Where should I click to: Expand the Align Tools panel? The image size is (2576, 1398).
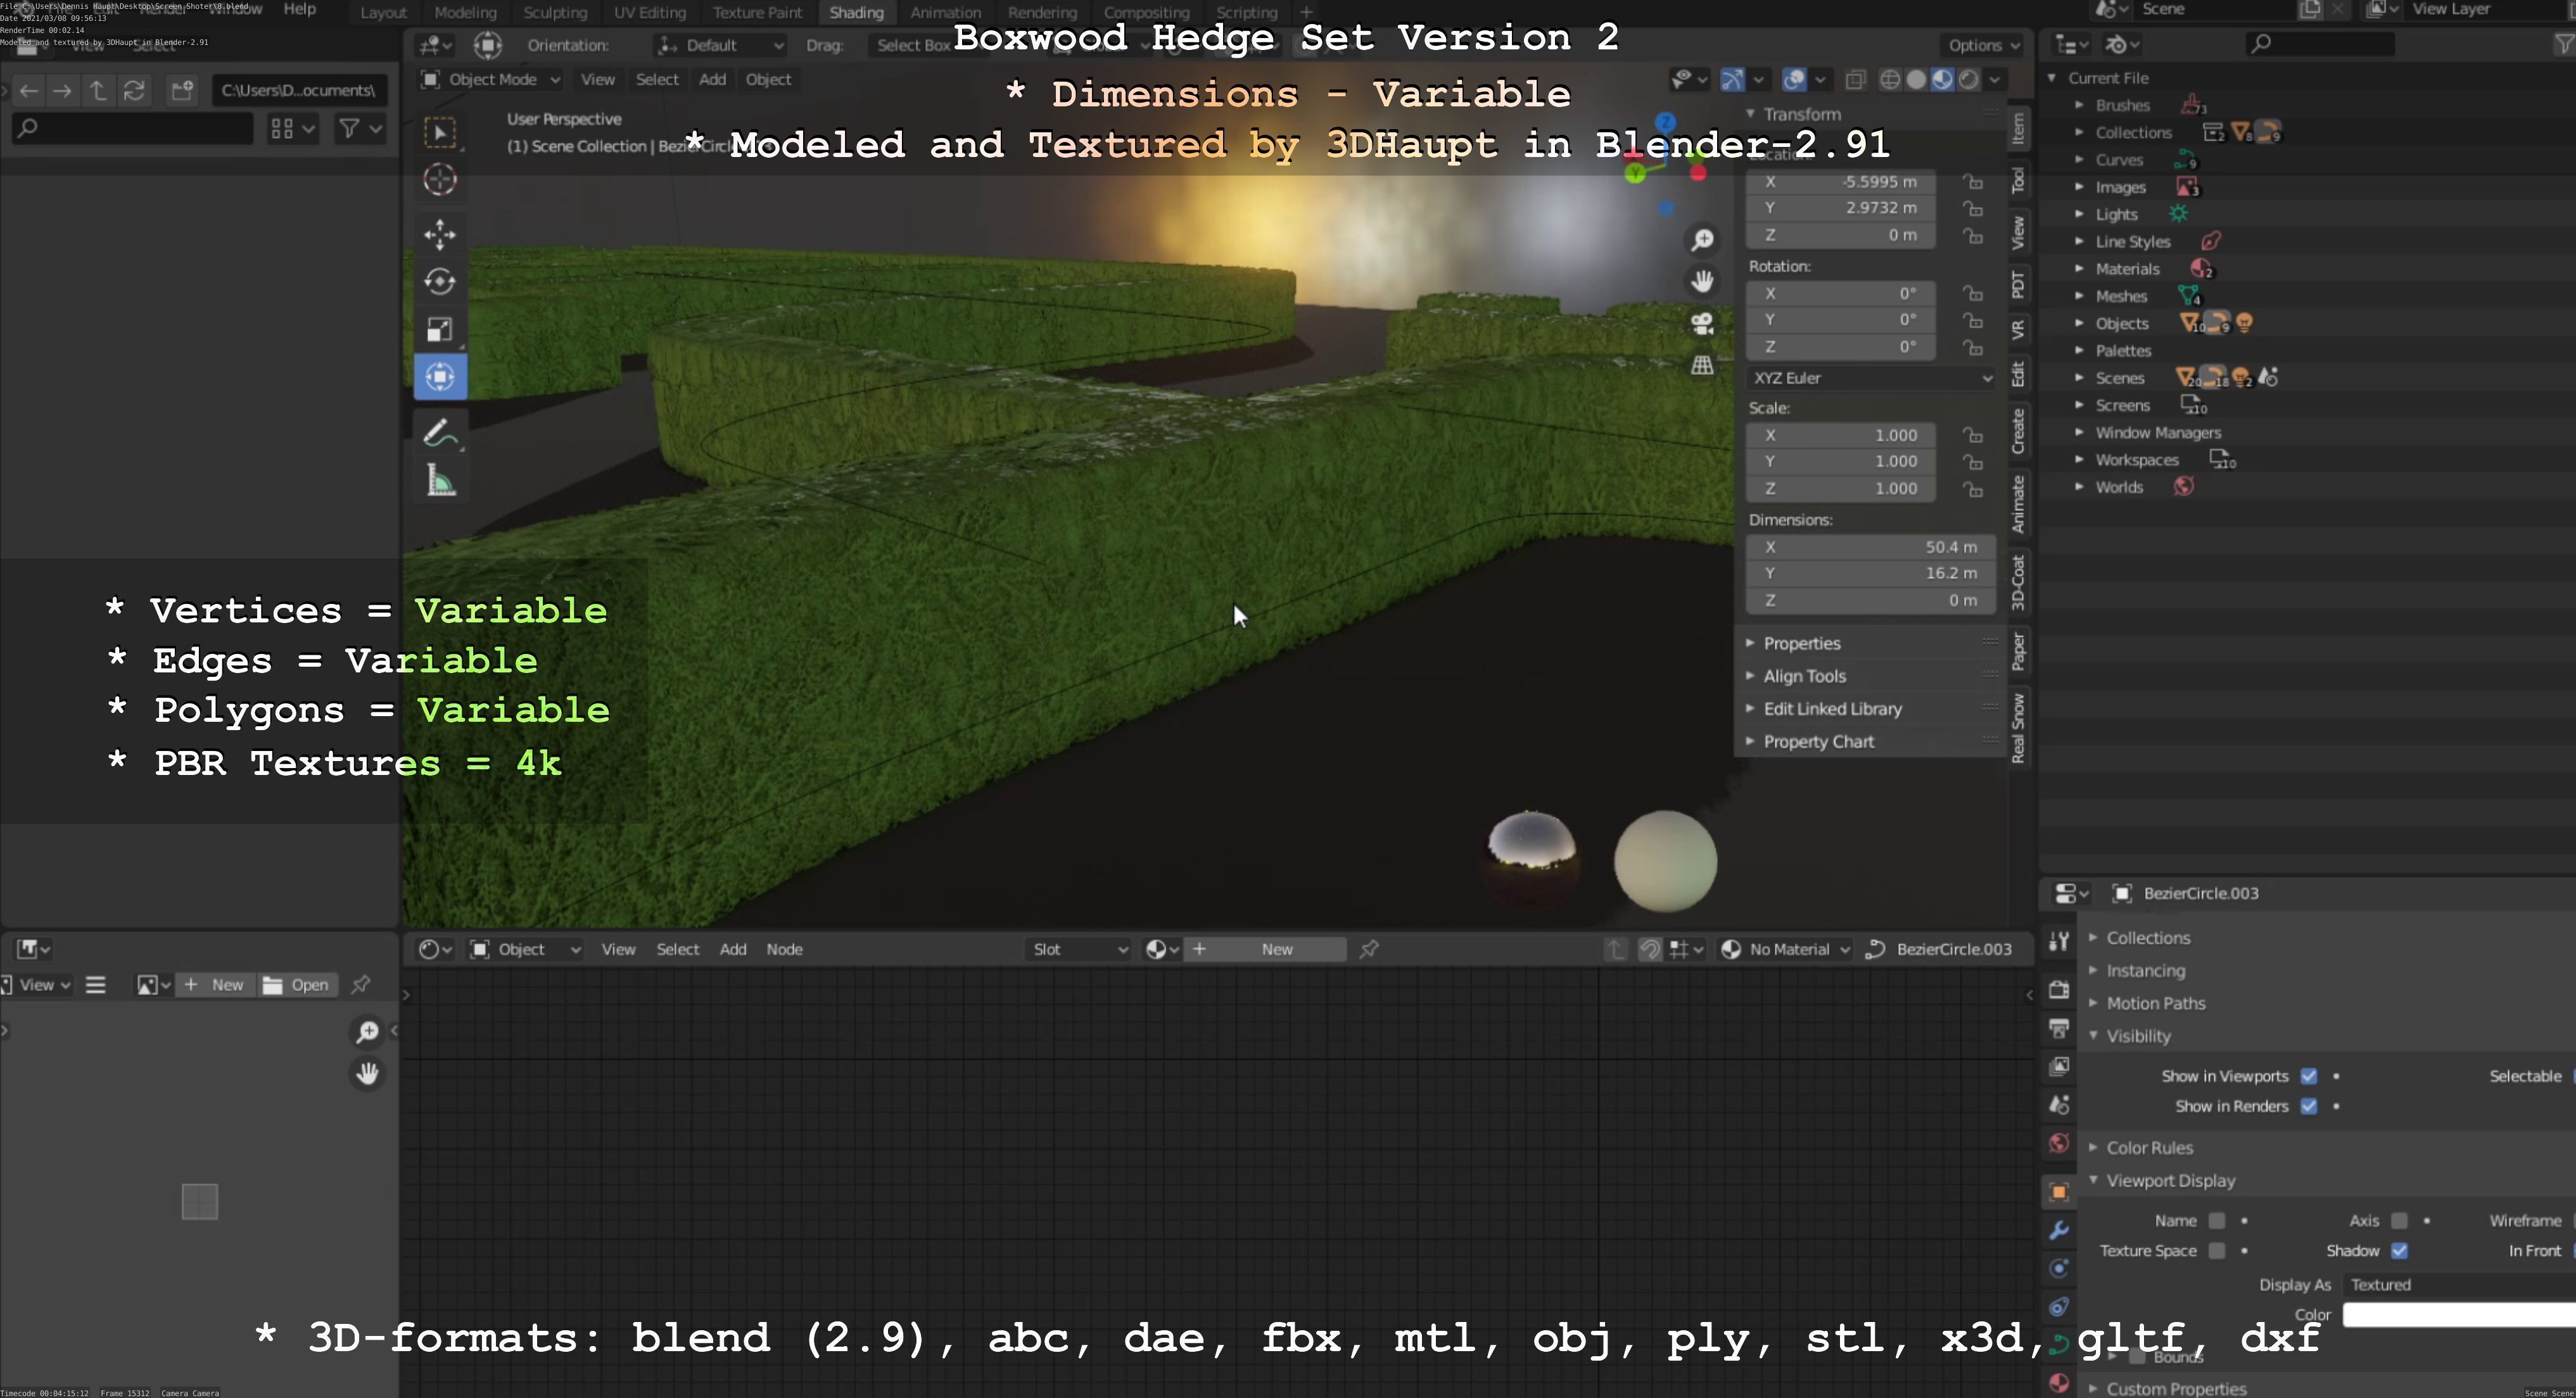1804,676
